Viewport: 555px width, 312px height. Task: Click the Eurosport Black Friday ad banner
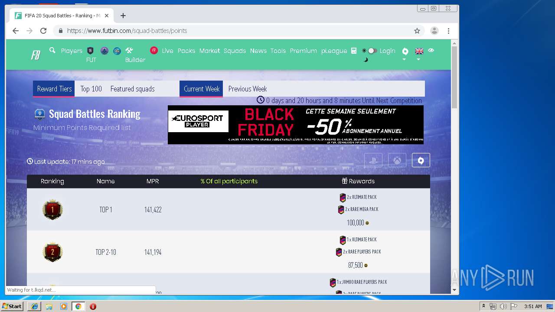[x=296, y=125]
